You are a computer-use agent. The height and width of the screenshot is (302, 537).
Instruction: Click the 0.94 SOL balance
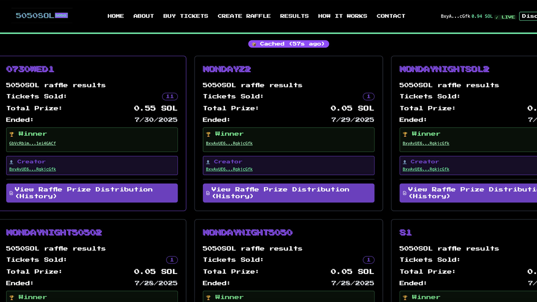click(482, 16)
